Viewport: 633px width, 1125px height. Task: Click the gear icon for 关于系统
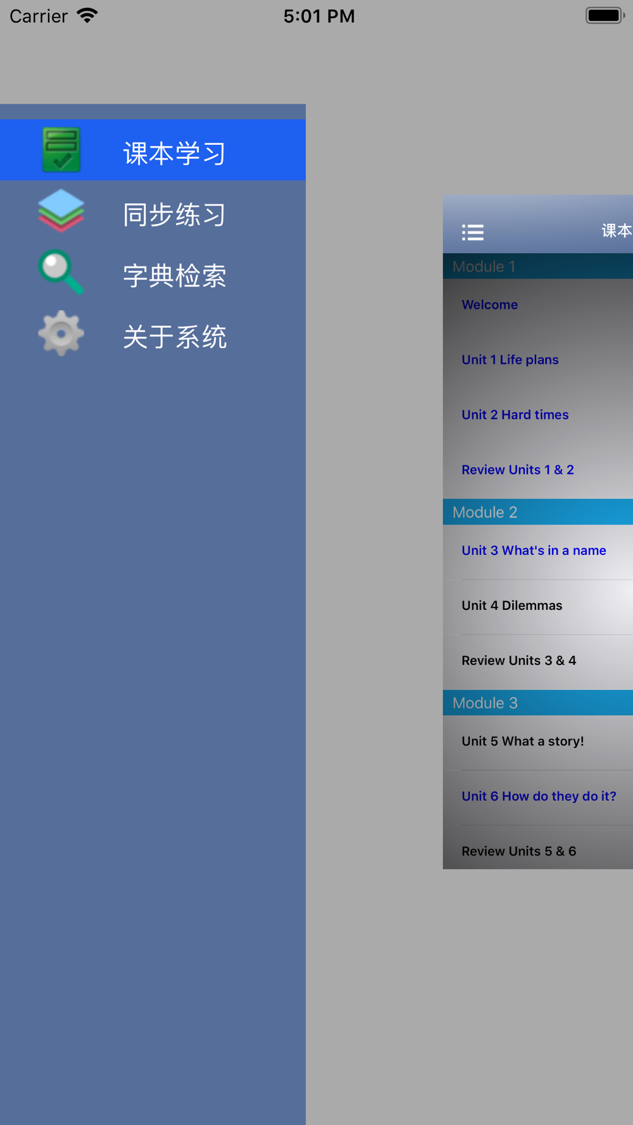[x=61, y=333]
